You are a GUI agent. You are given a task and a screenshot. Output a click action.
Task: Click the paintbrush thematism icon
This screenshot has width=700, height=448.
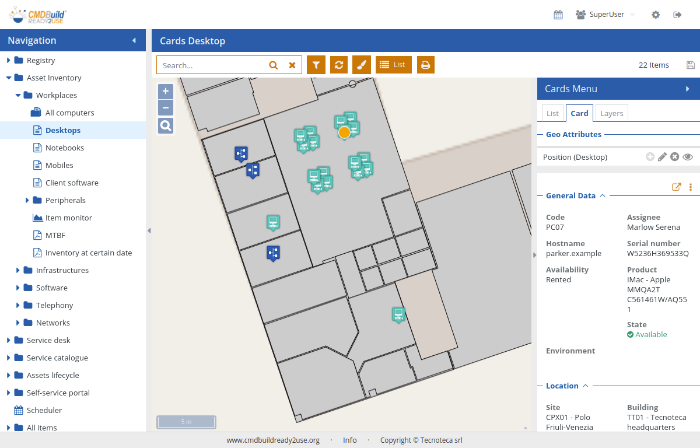pos(361,65)
